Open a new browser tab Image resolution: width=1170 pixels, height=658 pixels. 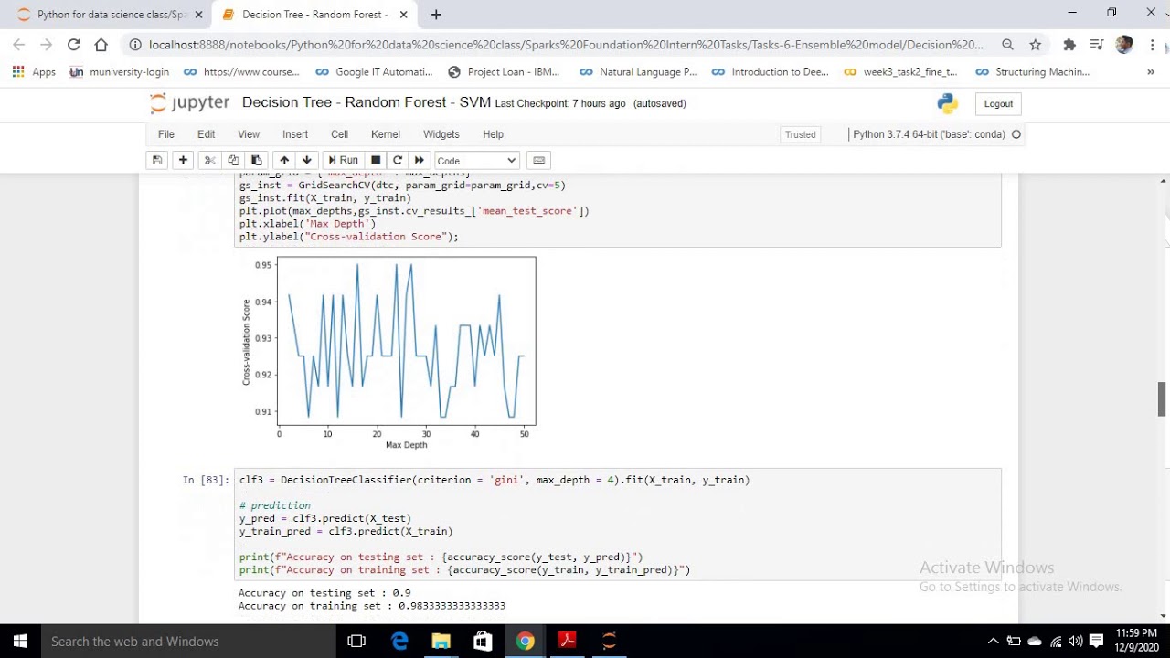tap(436, 15)
